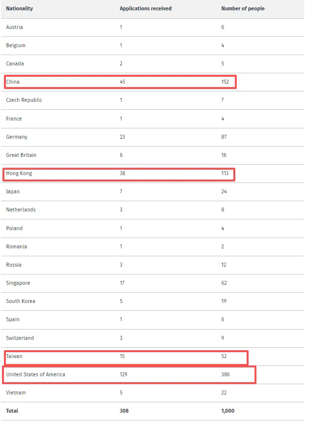Click Hong Kong's number of people 113

tap(226, 174)
